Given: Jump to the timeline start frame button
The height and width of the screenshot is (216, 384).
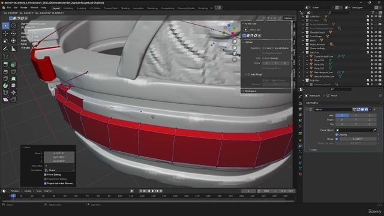Looking at the screenshot, I should point(140,191).
